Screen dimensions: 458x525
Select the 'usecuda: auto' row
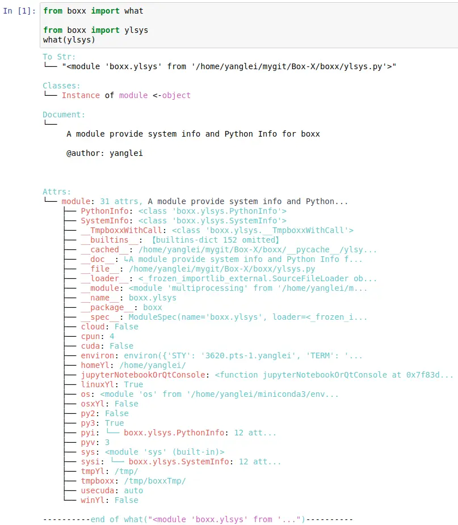coord(112,491)
